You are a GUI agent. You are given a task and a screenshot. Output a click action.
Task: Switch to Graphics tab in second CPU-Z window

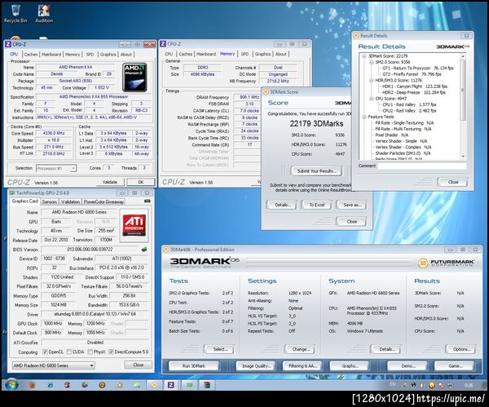coord(262,54)
